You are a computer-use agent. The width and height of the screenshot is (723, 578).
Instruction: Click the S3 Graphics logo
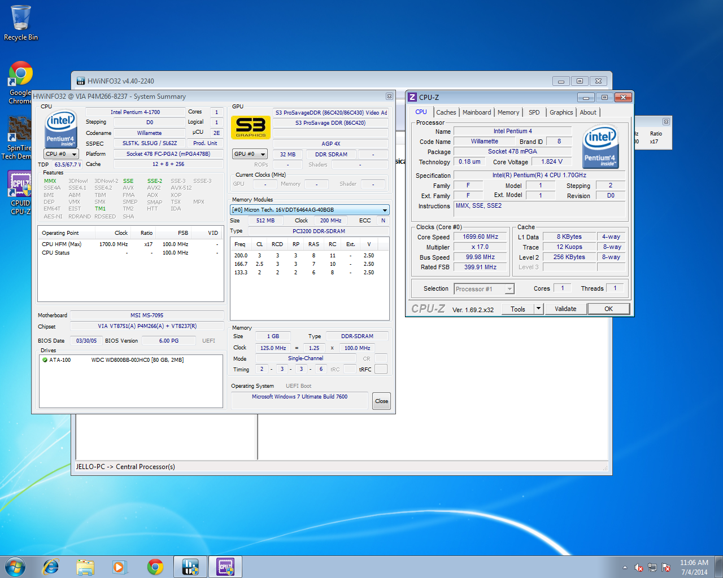[x=251, y=127]
